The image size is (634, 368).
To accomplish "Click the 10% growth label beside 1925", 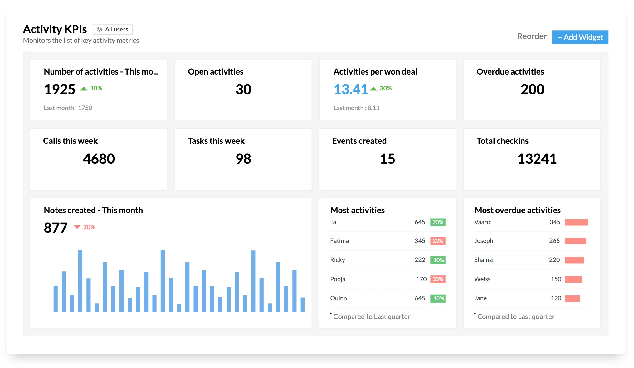I will tap(96, 89).
